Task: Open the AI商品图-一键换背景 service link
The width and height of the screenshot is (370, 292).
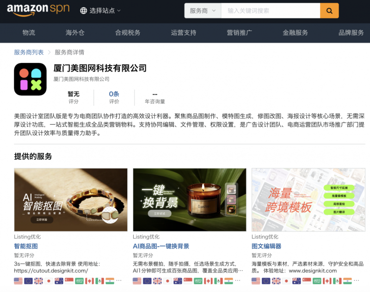Action: click(x=161, y=246)
